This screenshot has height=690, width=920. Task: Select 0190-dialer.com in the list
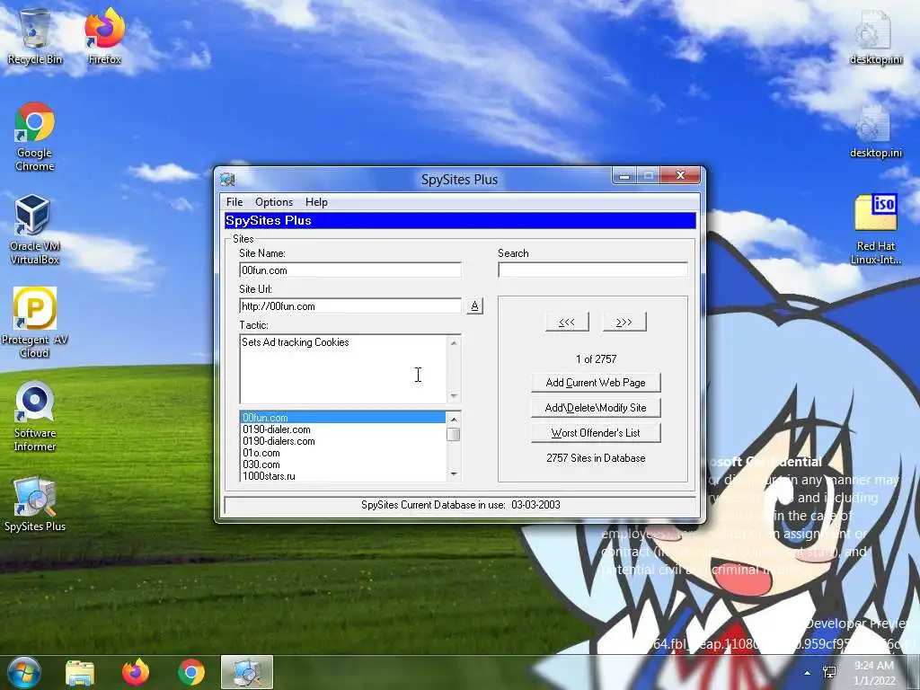[343, 429]
